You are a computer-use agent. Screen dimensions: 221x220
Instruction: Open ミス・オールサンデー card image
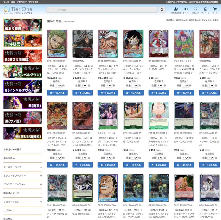click(209, 188)
